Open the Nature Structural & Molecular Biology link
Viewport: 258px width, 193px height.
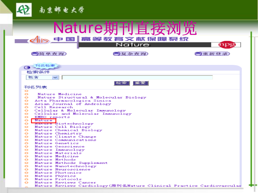pyautogui.click(x=92, y=98)
